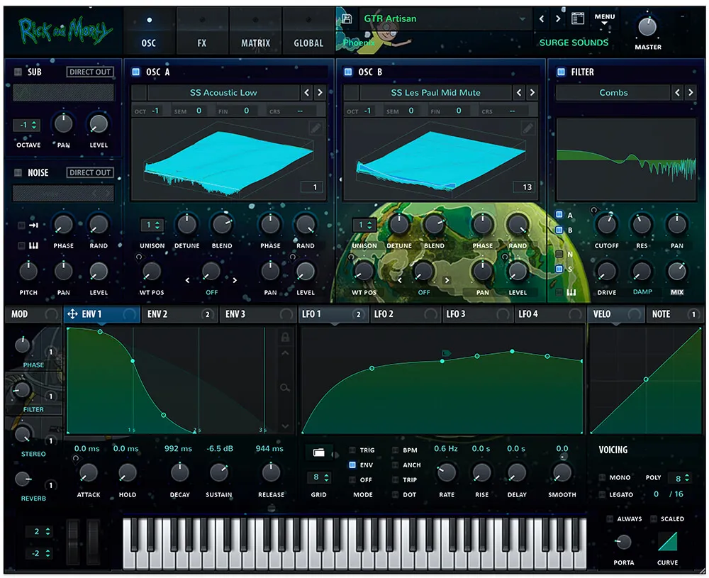709x578 pixels.
Task: Click the envelope lock icon
Action: click(x=285, y=337)
